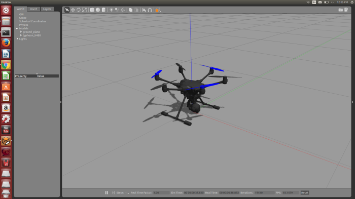Open the Terminal from dock
This screenshot has height=199, width=355.
pyautogui.click(x=6, y=32)
